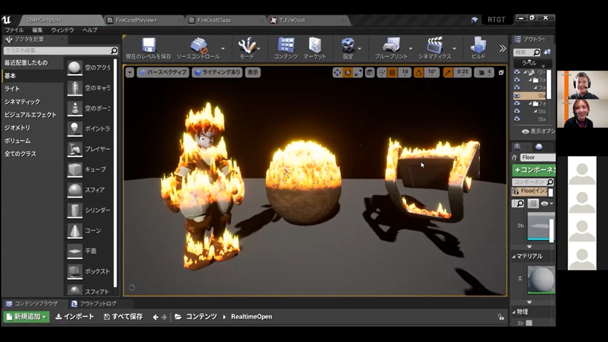
Task: Toggle grid snapping in viewport toolbar
Action: [392, 73]
